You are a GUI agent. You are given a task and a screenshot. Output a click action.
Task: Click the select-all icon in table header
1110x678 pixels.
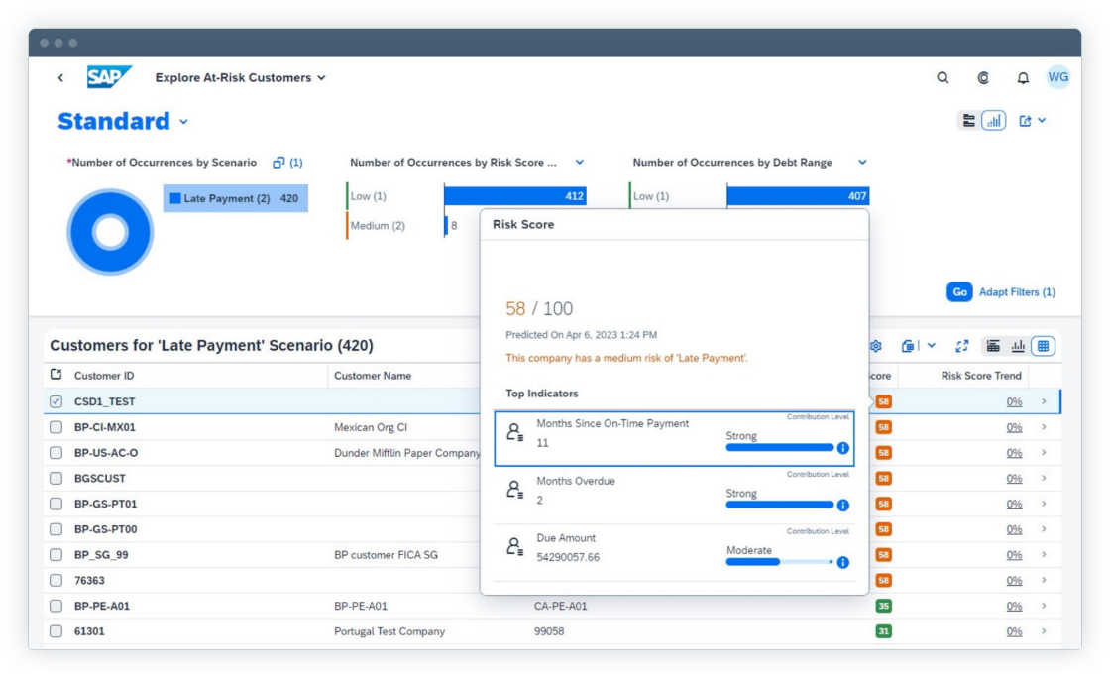pyautogui.click(x=55, y=375)
